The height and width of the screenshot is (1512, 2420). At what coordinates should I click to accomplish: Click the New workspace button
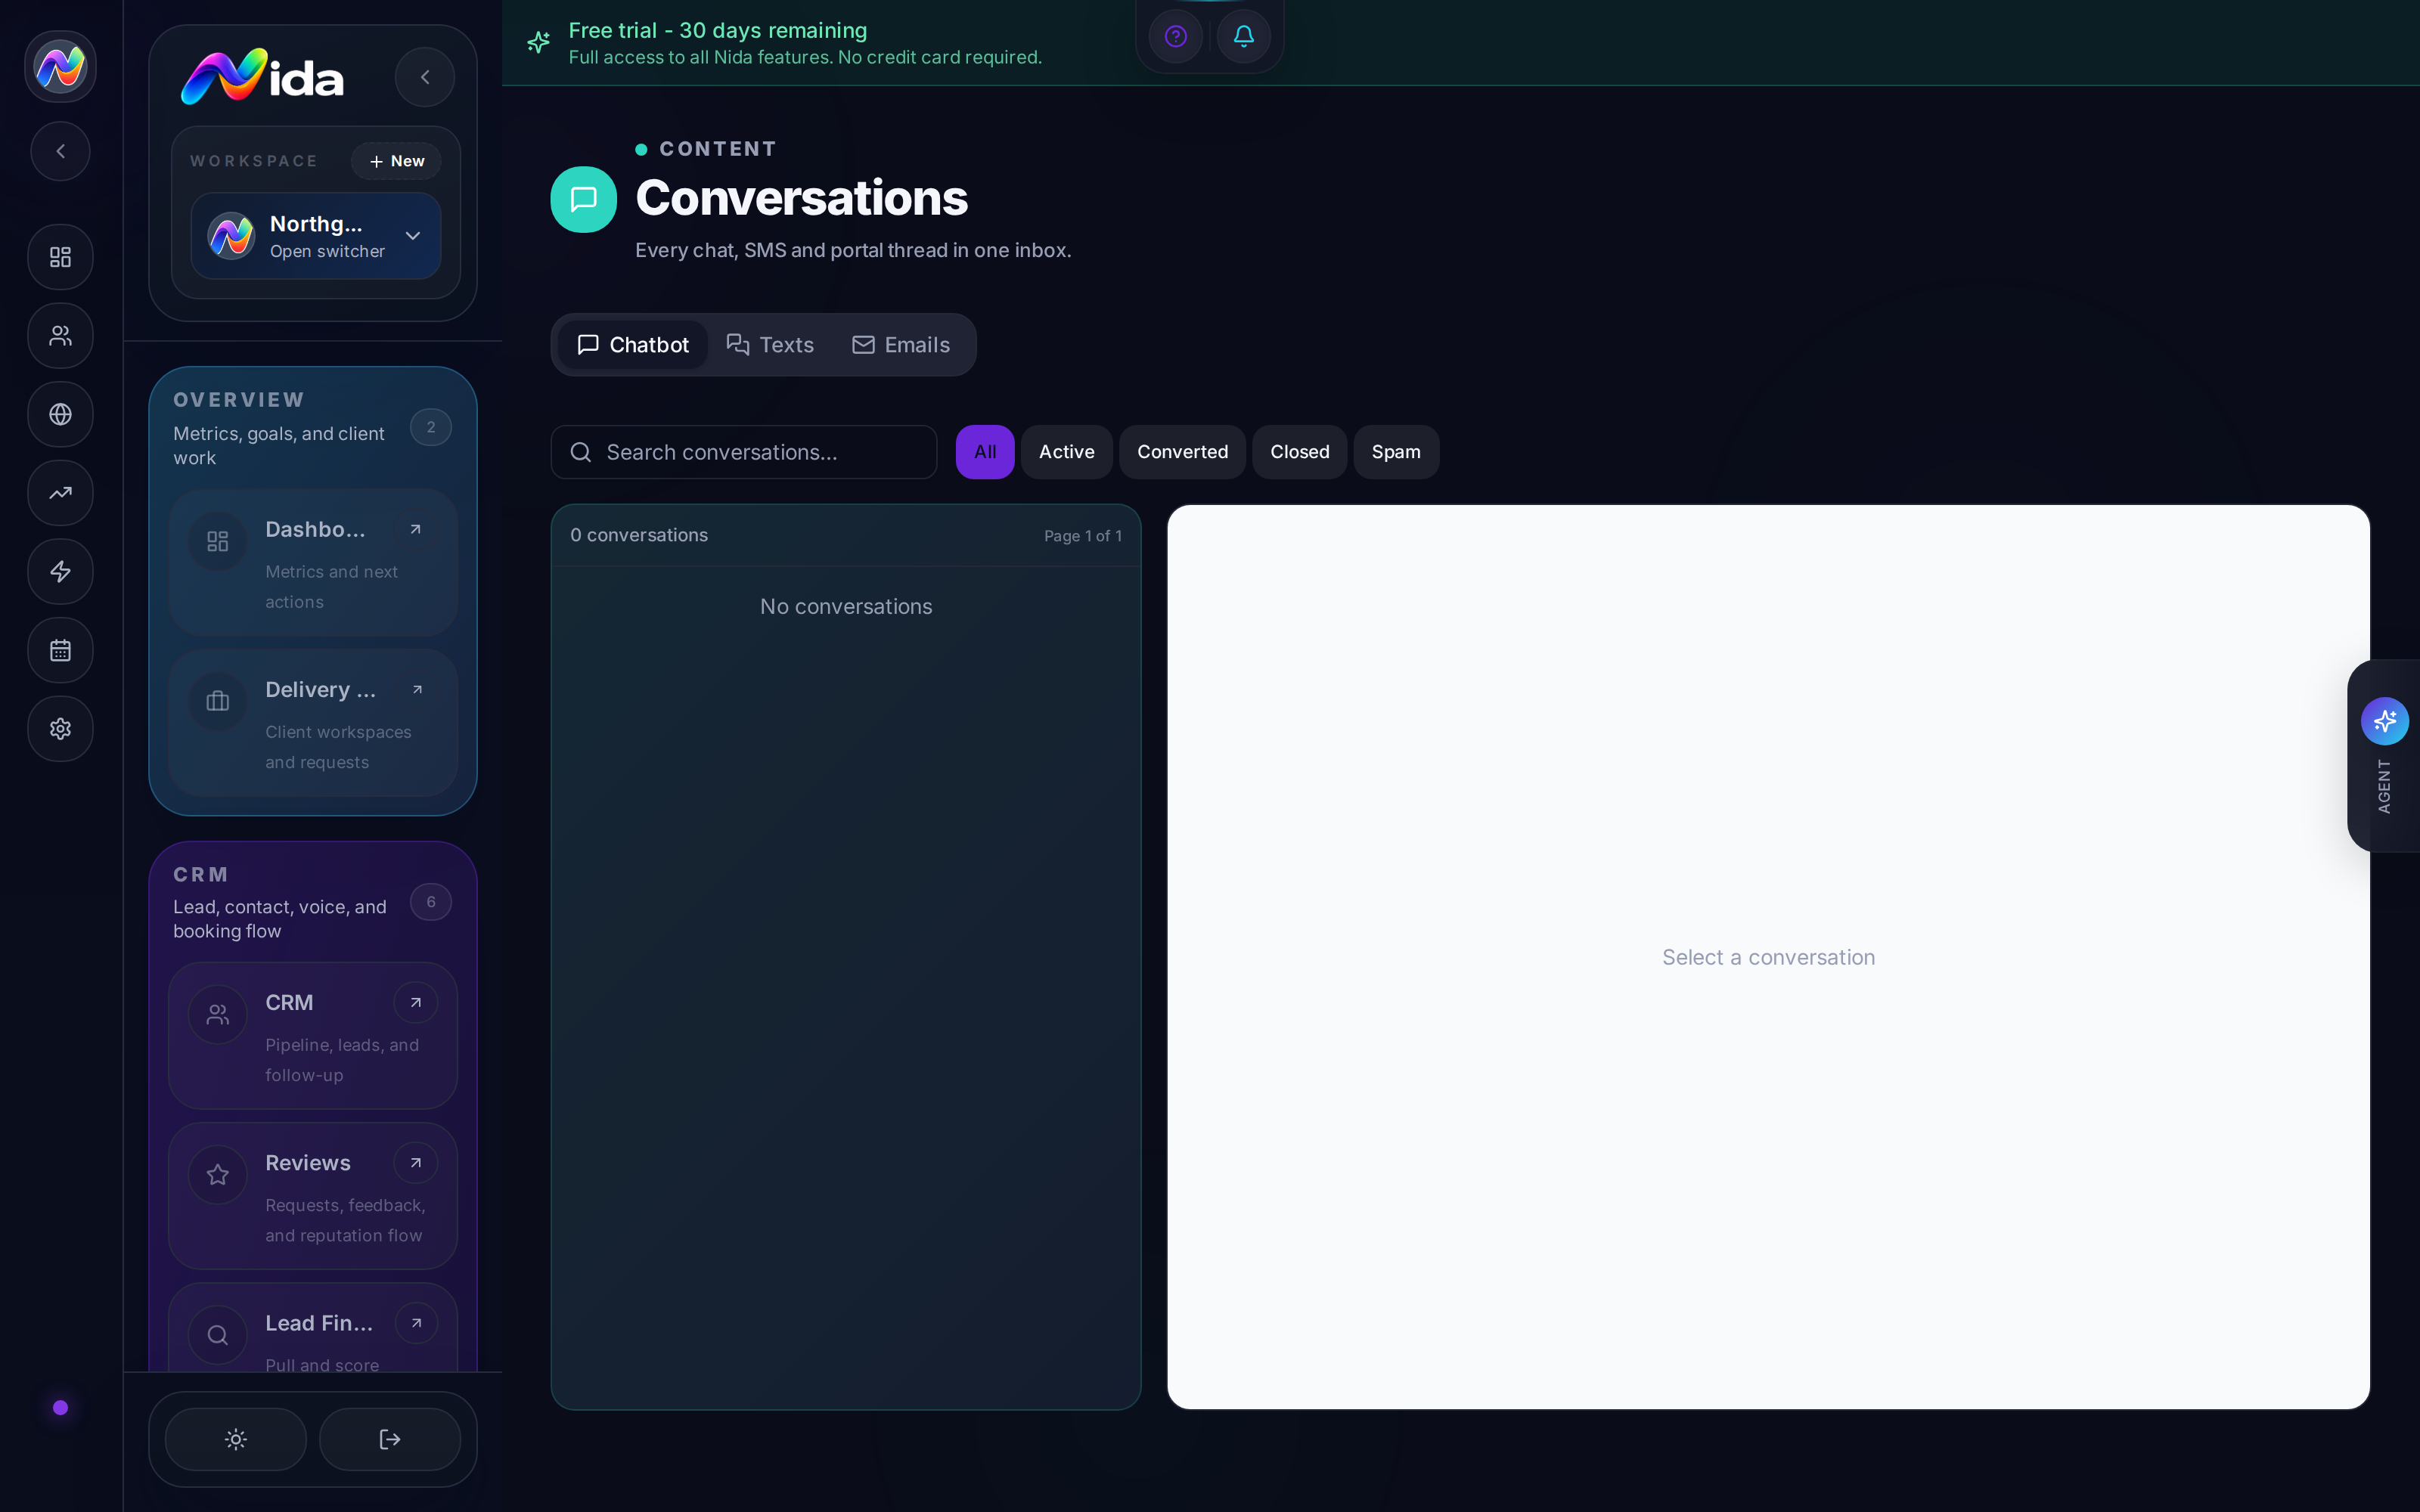(397, 161)
